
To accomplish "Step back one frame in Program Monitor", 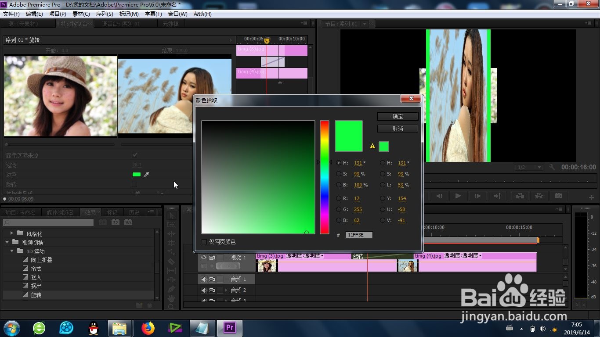I will point(439,196).
